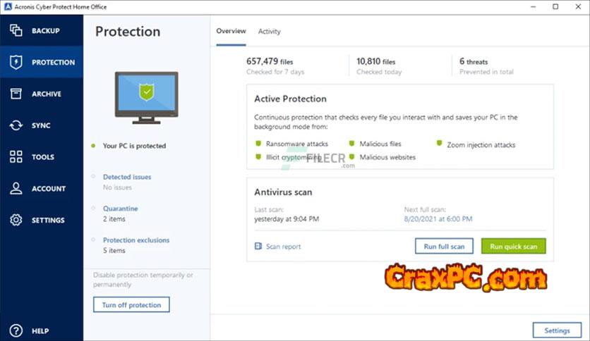This screenshot has height=341, width=590.
Task: Click the 10,810 files checked today
Action: coord(376,61)
